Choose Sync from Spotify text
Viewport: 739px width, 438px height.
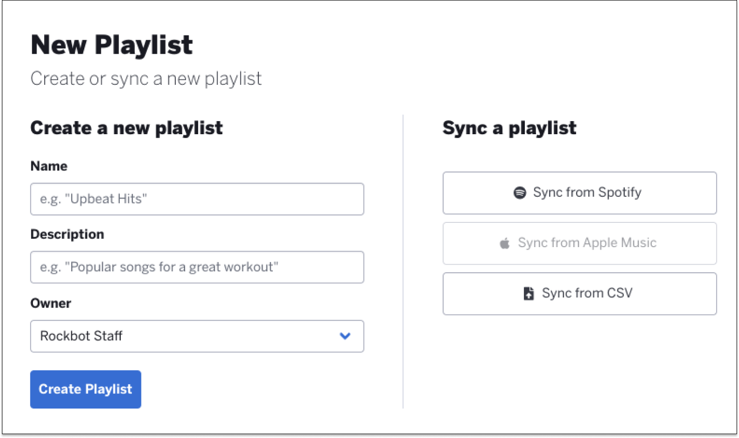[587, 193]
